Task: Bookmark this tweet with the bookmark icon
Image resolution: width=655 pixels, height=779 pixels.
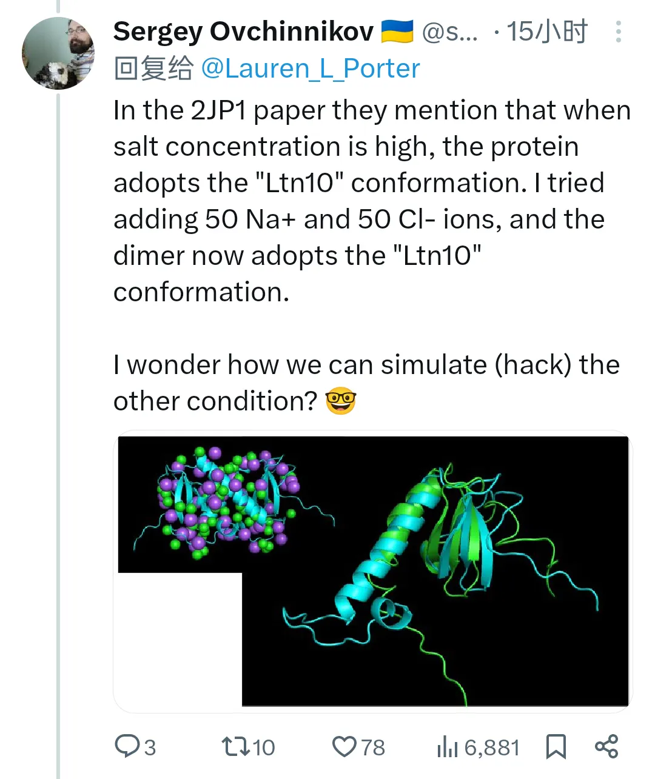Action: [556, 746]
